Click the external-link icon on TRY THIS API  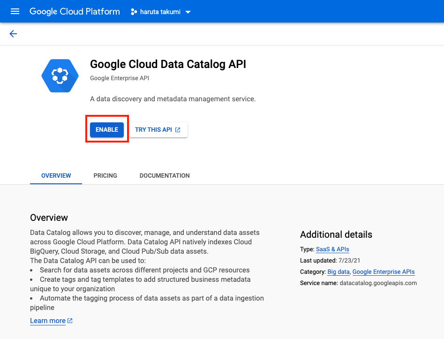click(179, 129)
